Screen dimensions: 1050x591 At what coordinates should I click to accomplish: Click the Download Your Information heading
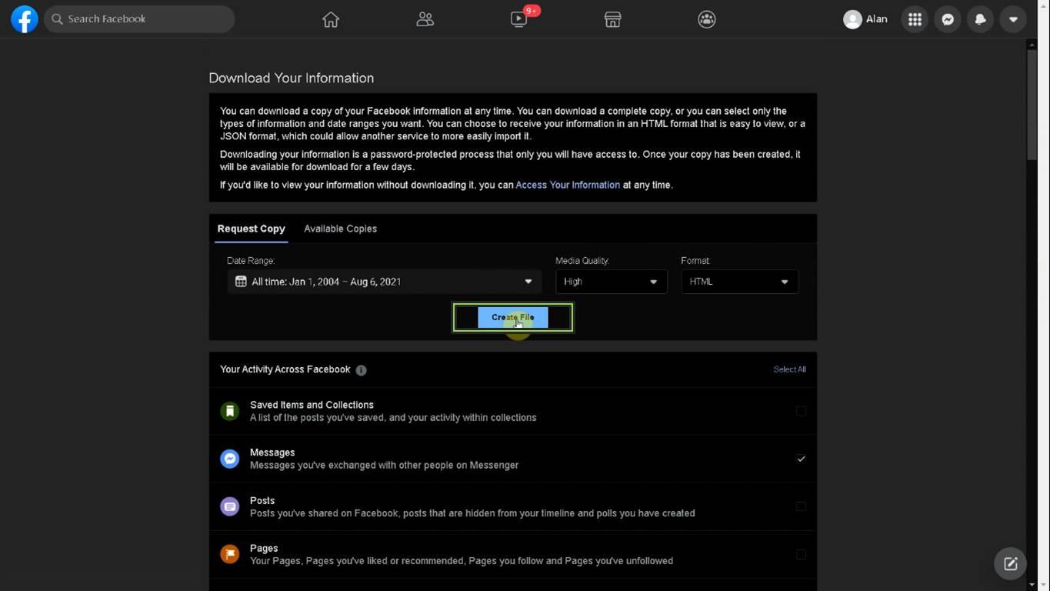point(292,78)
